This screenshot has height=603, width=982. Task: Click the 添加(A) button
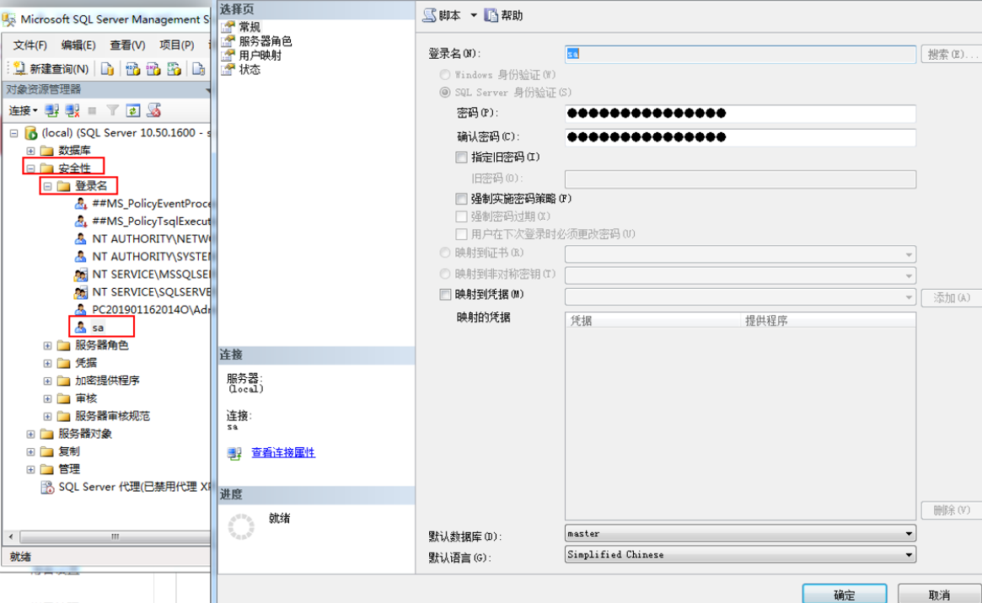point(952,298)
